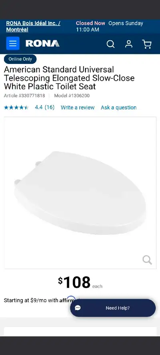Click the Article #330771818 text
Viewport: 160px width, 355px height.
point(24,96)
